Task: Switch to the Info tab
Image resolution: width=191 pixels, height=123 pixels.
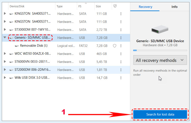Action: tap(175, 7)
